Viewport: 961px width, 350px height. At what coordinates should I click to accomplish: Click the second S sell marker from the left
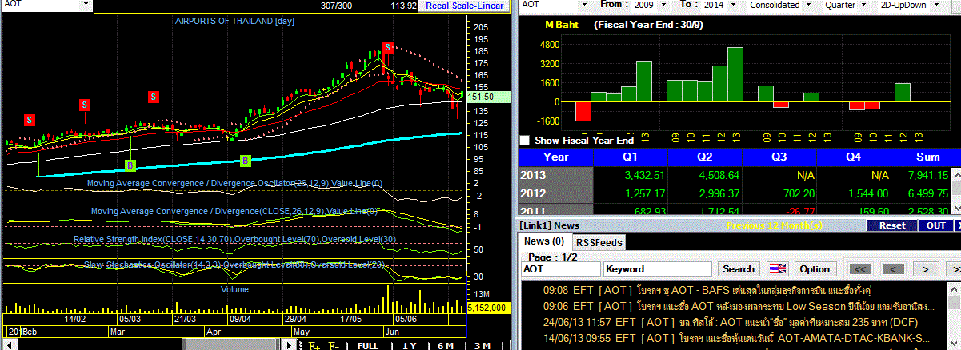tap(85, 105)
